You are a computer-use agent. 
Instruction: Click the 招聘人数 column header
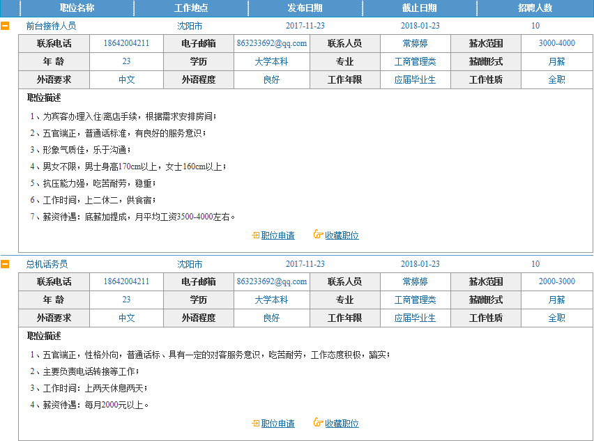(x=535, y=8)
